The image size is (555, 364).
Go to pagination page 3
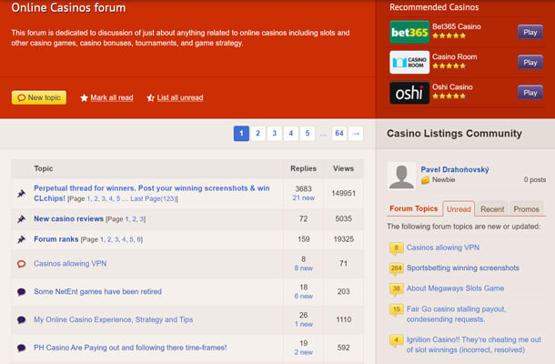tap(274, 134)
